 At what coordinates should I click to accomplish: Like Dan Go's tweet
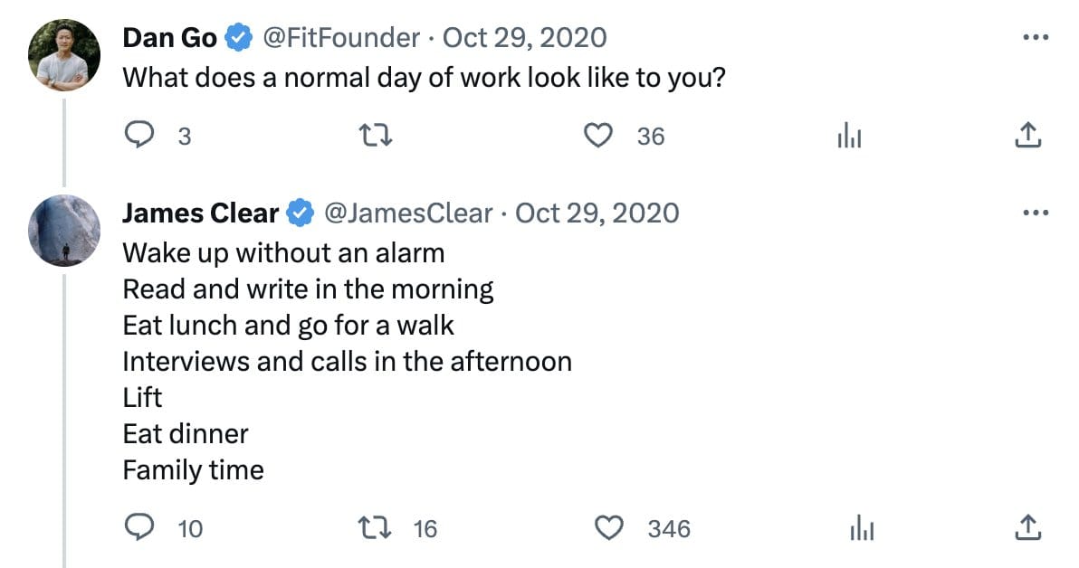click(596, 136)
